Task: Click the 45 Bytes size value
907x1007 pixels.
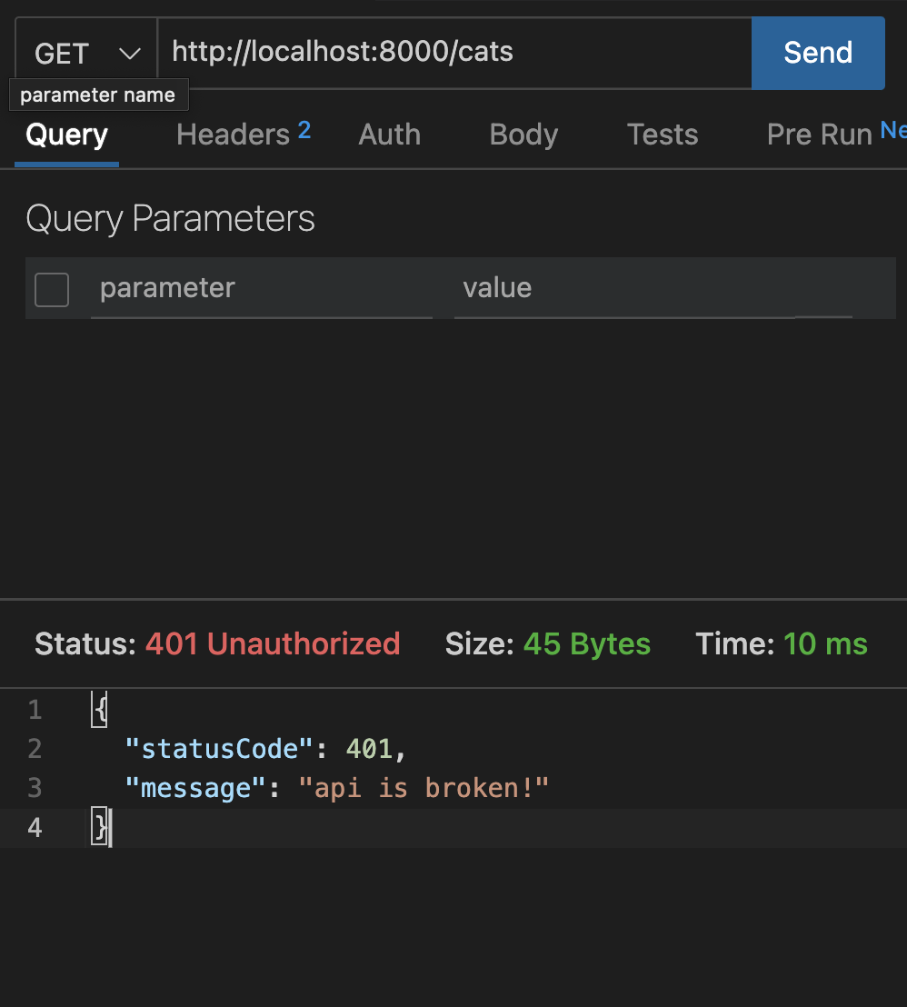Action: (587, 643)
